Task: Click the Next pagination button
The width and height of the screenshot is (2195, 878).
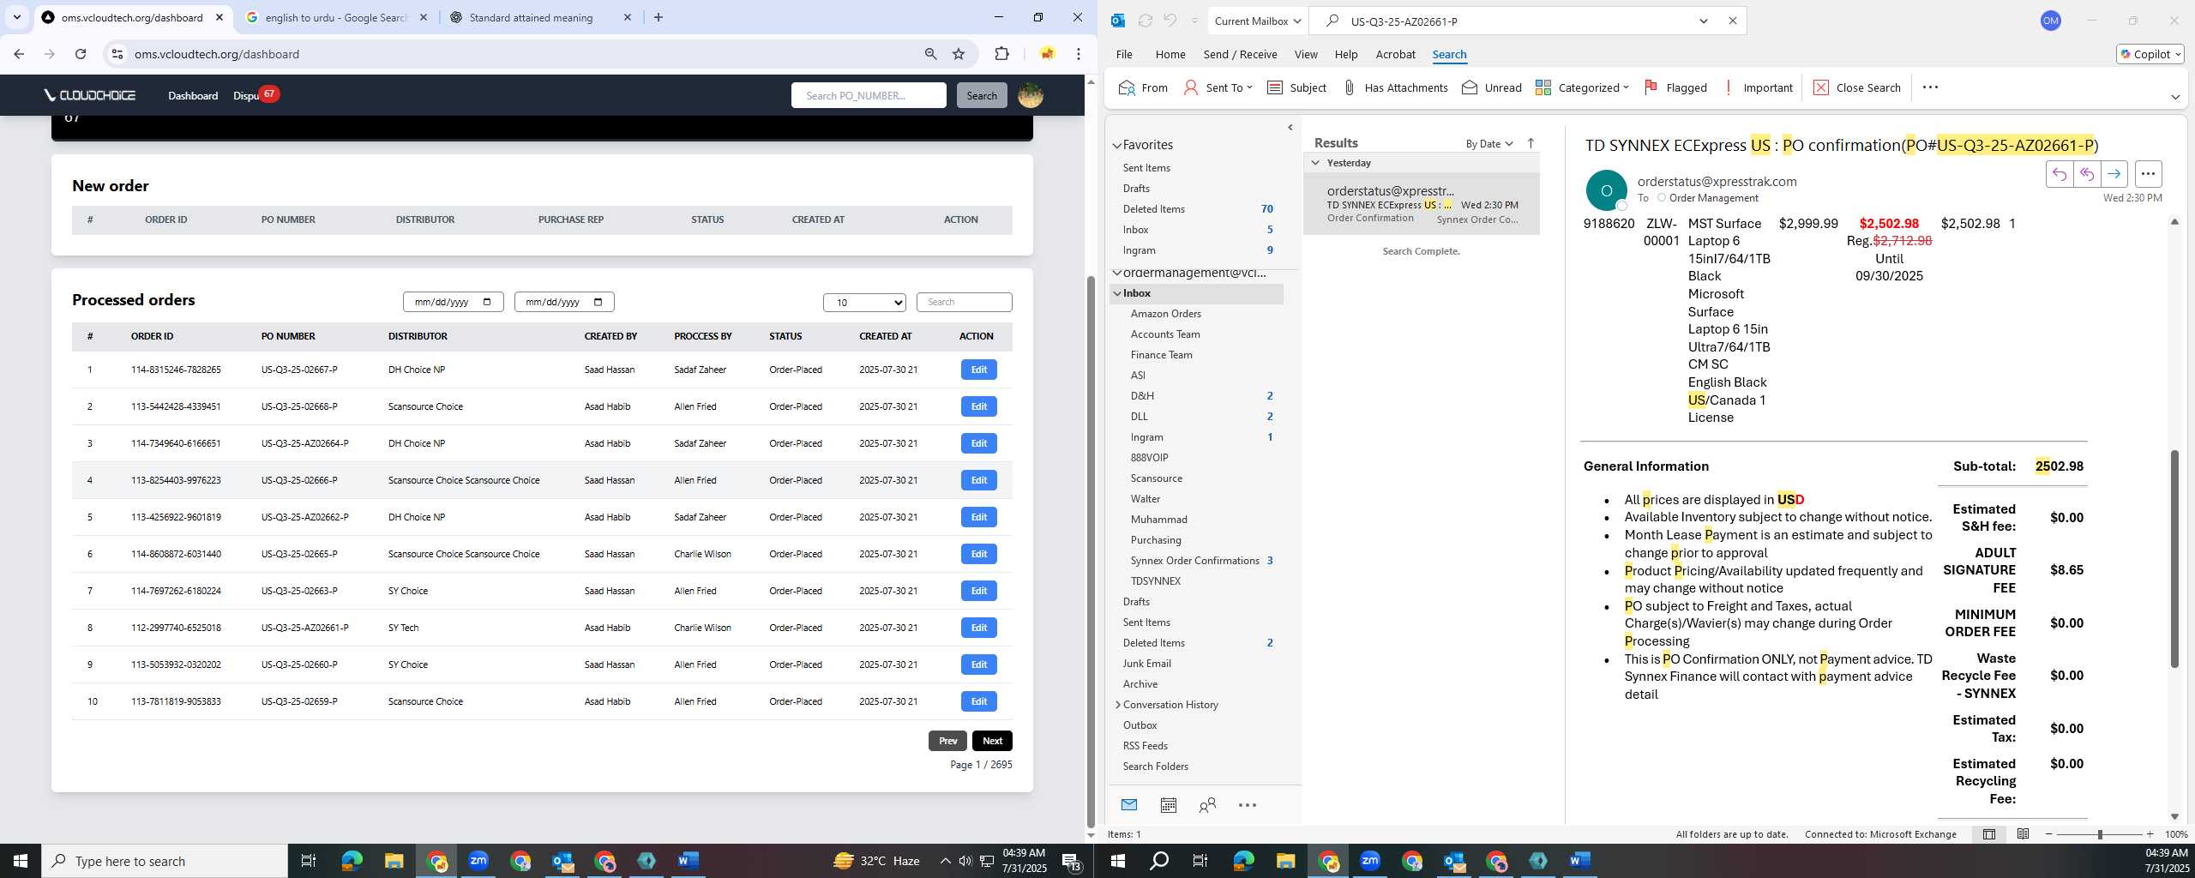Action: pyautogui.click(x=992, y=741)
